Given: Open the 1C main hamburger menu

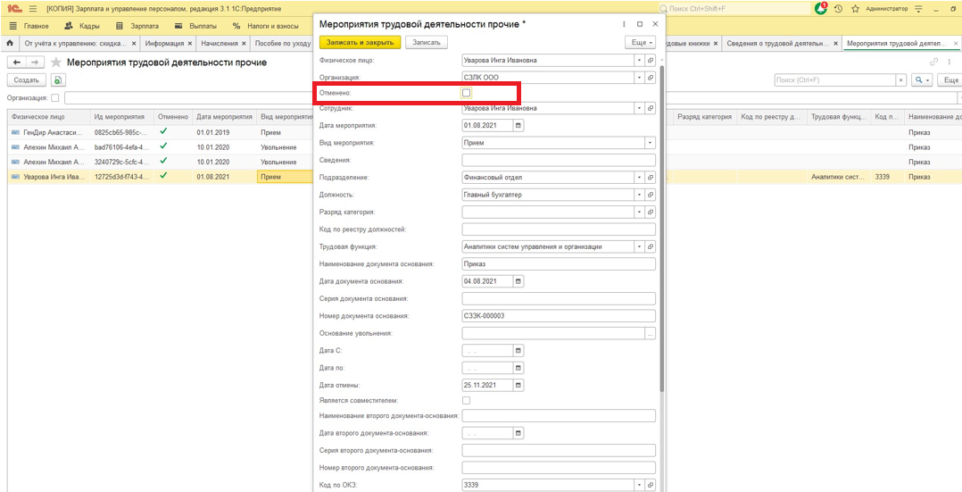Looking at the screenshot, I should point(32,9).
